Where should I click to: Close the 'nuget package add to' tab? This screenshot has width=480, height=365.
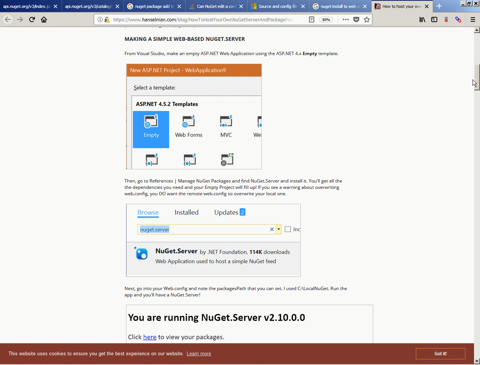pyautogui.click(x=179, y=6)
